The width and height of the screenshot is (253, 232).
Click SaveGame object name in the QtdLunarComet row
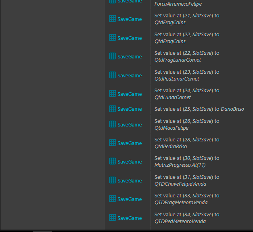pyautogui.click(x=130, y=94)
